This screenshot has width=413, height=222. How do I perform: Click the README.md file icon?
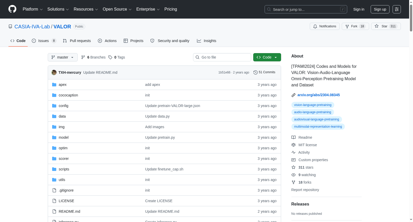(x=54, y=211)
